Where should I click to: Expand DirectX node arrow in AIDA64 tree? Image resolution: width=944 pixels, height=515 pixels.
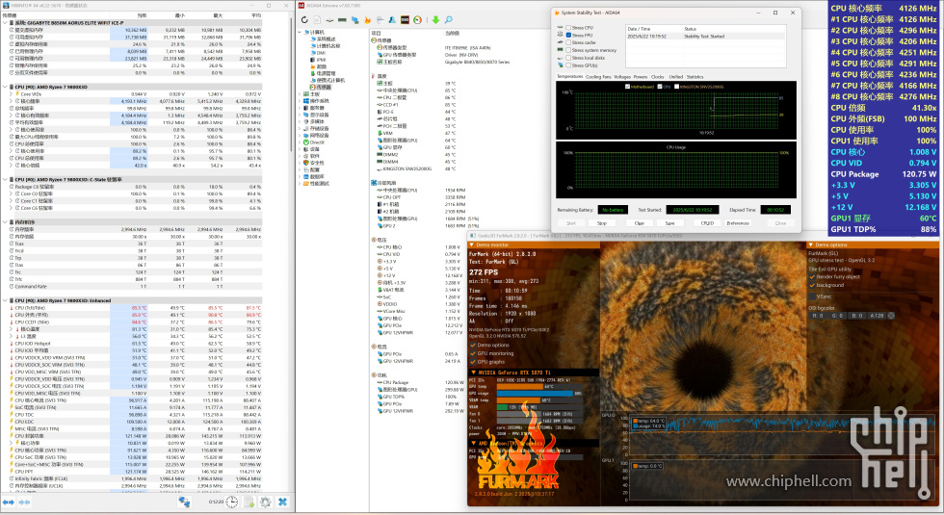tap(301, 142)
